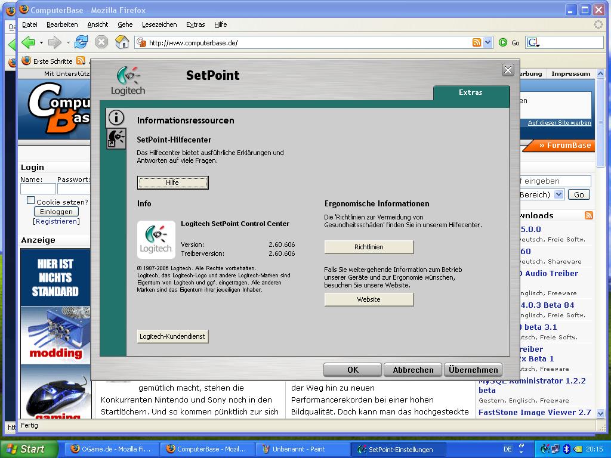Click the Bluetooth tray icon
611x458 pixels.
click(567, 449)
